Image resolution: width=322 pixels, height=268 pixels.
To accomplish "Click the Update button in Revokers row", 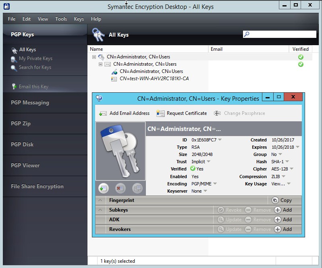I will click(229, 229).
